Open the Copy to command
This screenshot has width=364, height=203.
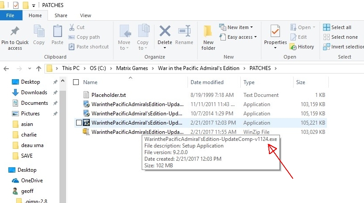143,37
